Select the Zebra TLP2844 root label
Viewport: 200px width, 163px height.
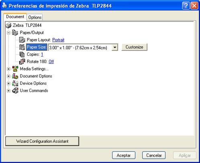click(27, 25)
